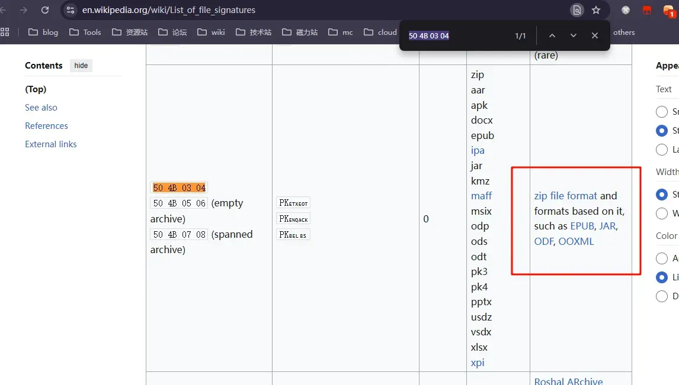This screenshot has width=679, height=385.
Task: Open the blog bookmarks folder
Action: [x=43, y=33]
